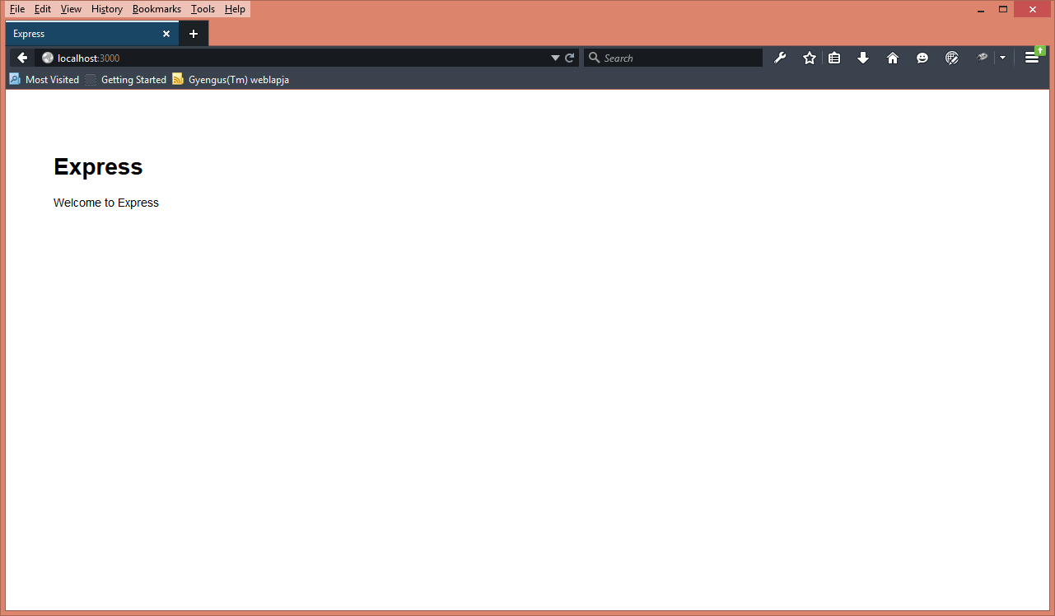This screenshot has height=616, width=1055.
Task: Open the hamburger menu button
Action: coord(1031,58)
